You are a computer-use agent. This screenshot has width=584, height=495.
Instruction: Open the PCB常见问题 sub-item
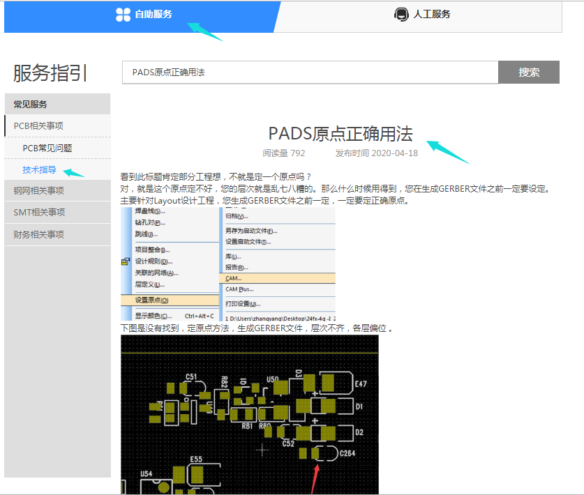(47, 148)
